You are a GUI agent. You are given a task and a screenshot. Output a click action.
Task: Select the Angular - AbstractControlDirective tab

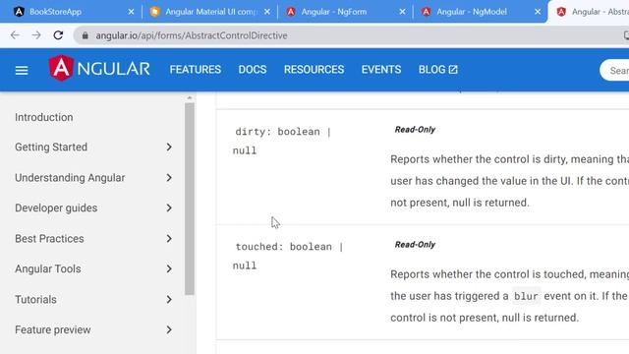pyautogui.click(x=590, y=12)
